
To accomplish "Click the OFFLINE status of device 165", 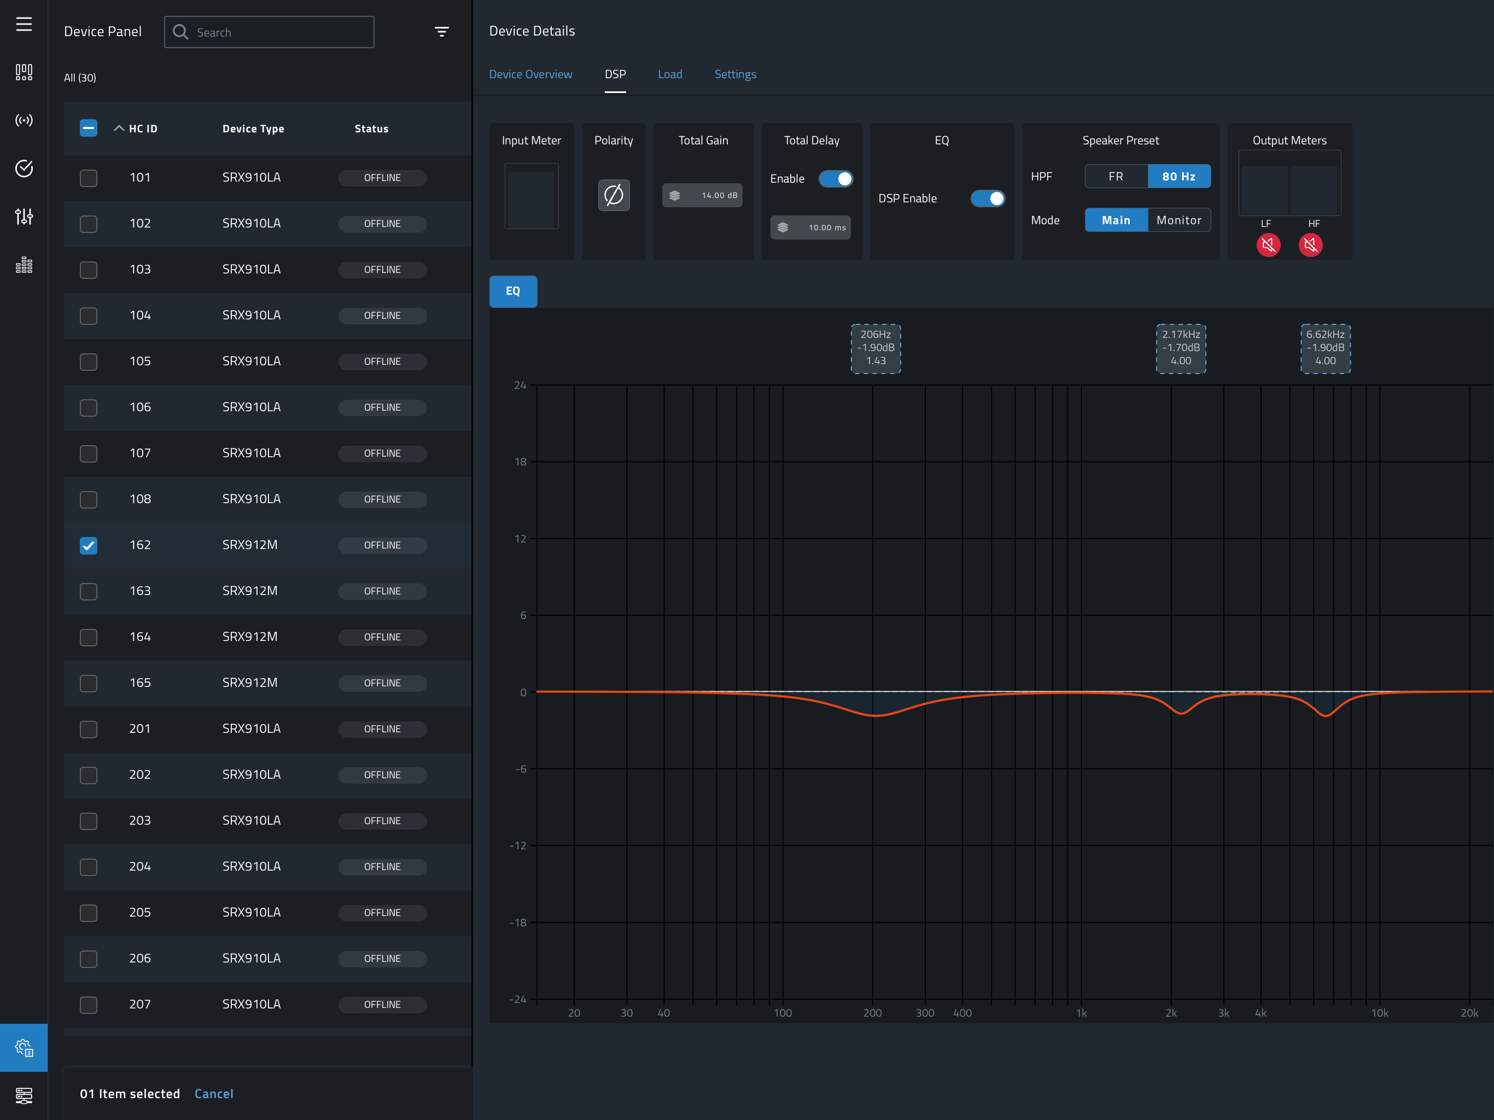I will (x=382, y=683).
